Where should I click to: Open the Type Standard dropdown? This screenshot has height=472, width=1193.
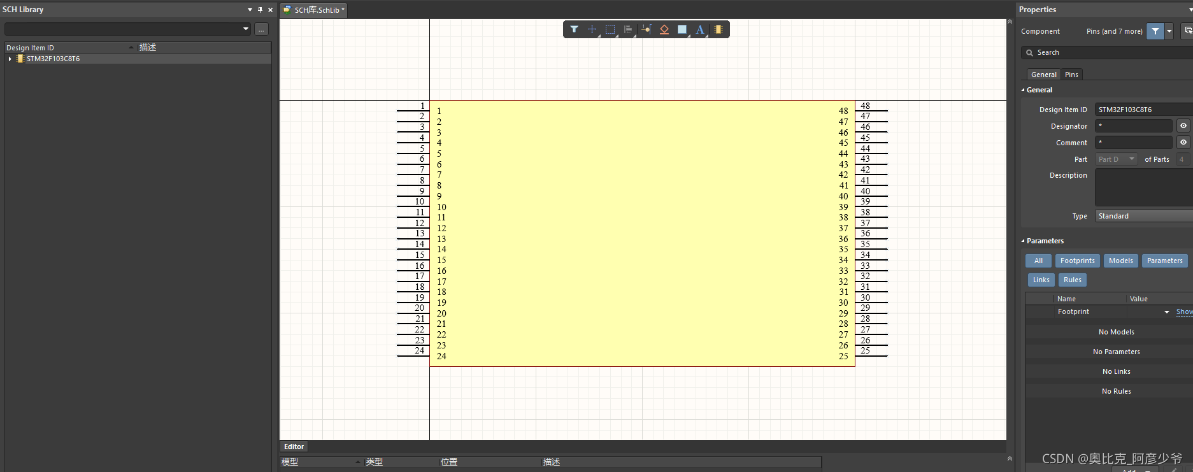[1143, 216]
